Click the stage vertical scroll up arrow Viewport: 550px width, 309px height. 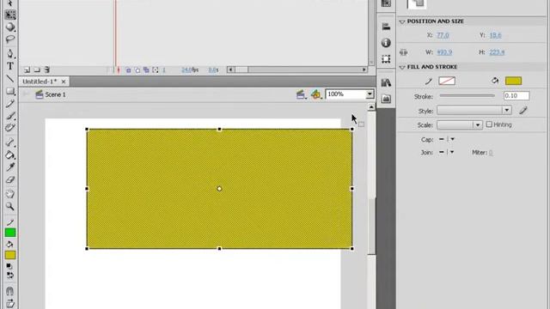click(x=371, y=107)
